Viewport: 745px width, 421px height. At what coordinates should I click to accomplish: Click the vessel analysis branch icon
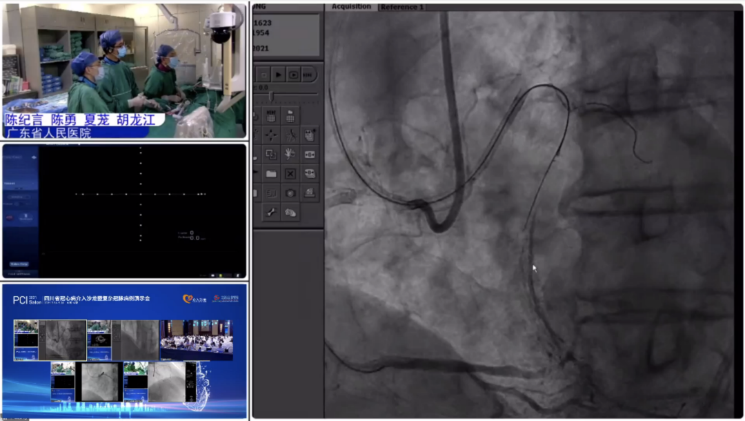pyautogui.click(x=290, y=135)
